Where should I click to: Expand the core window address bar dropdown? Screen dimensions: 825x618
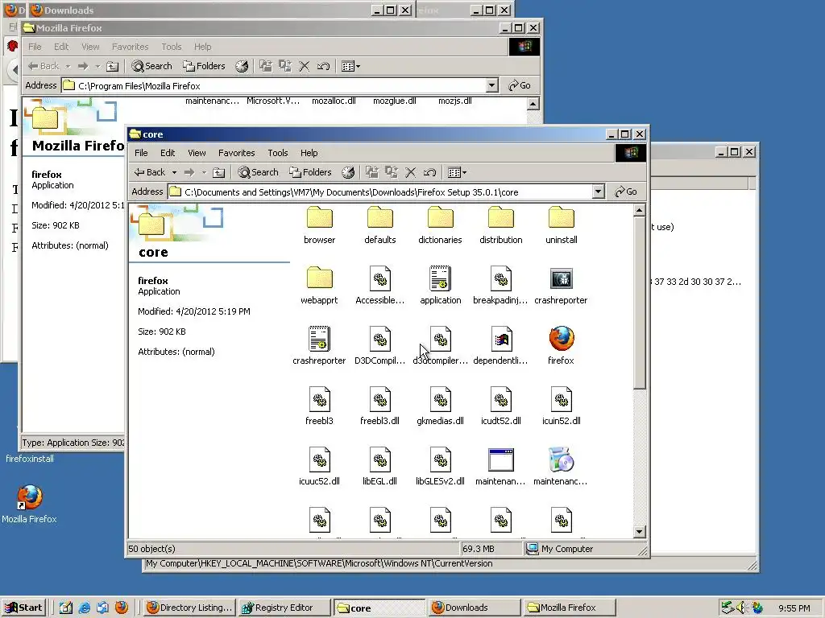pyautogui.click(x=598, y=192)
